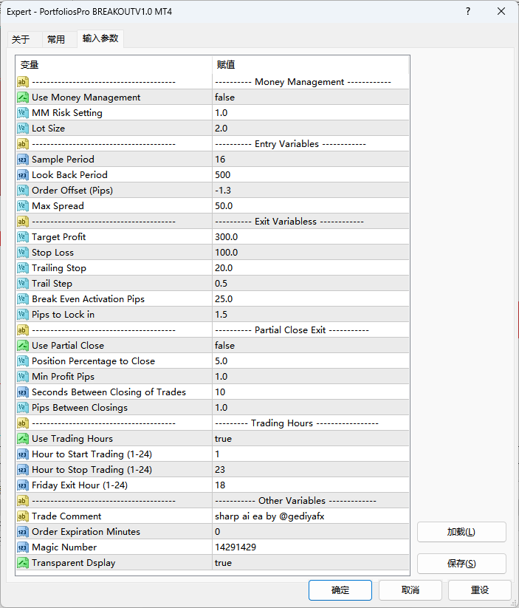Click the boolean icon beside Use Money Management

(x=23, y=98)
